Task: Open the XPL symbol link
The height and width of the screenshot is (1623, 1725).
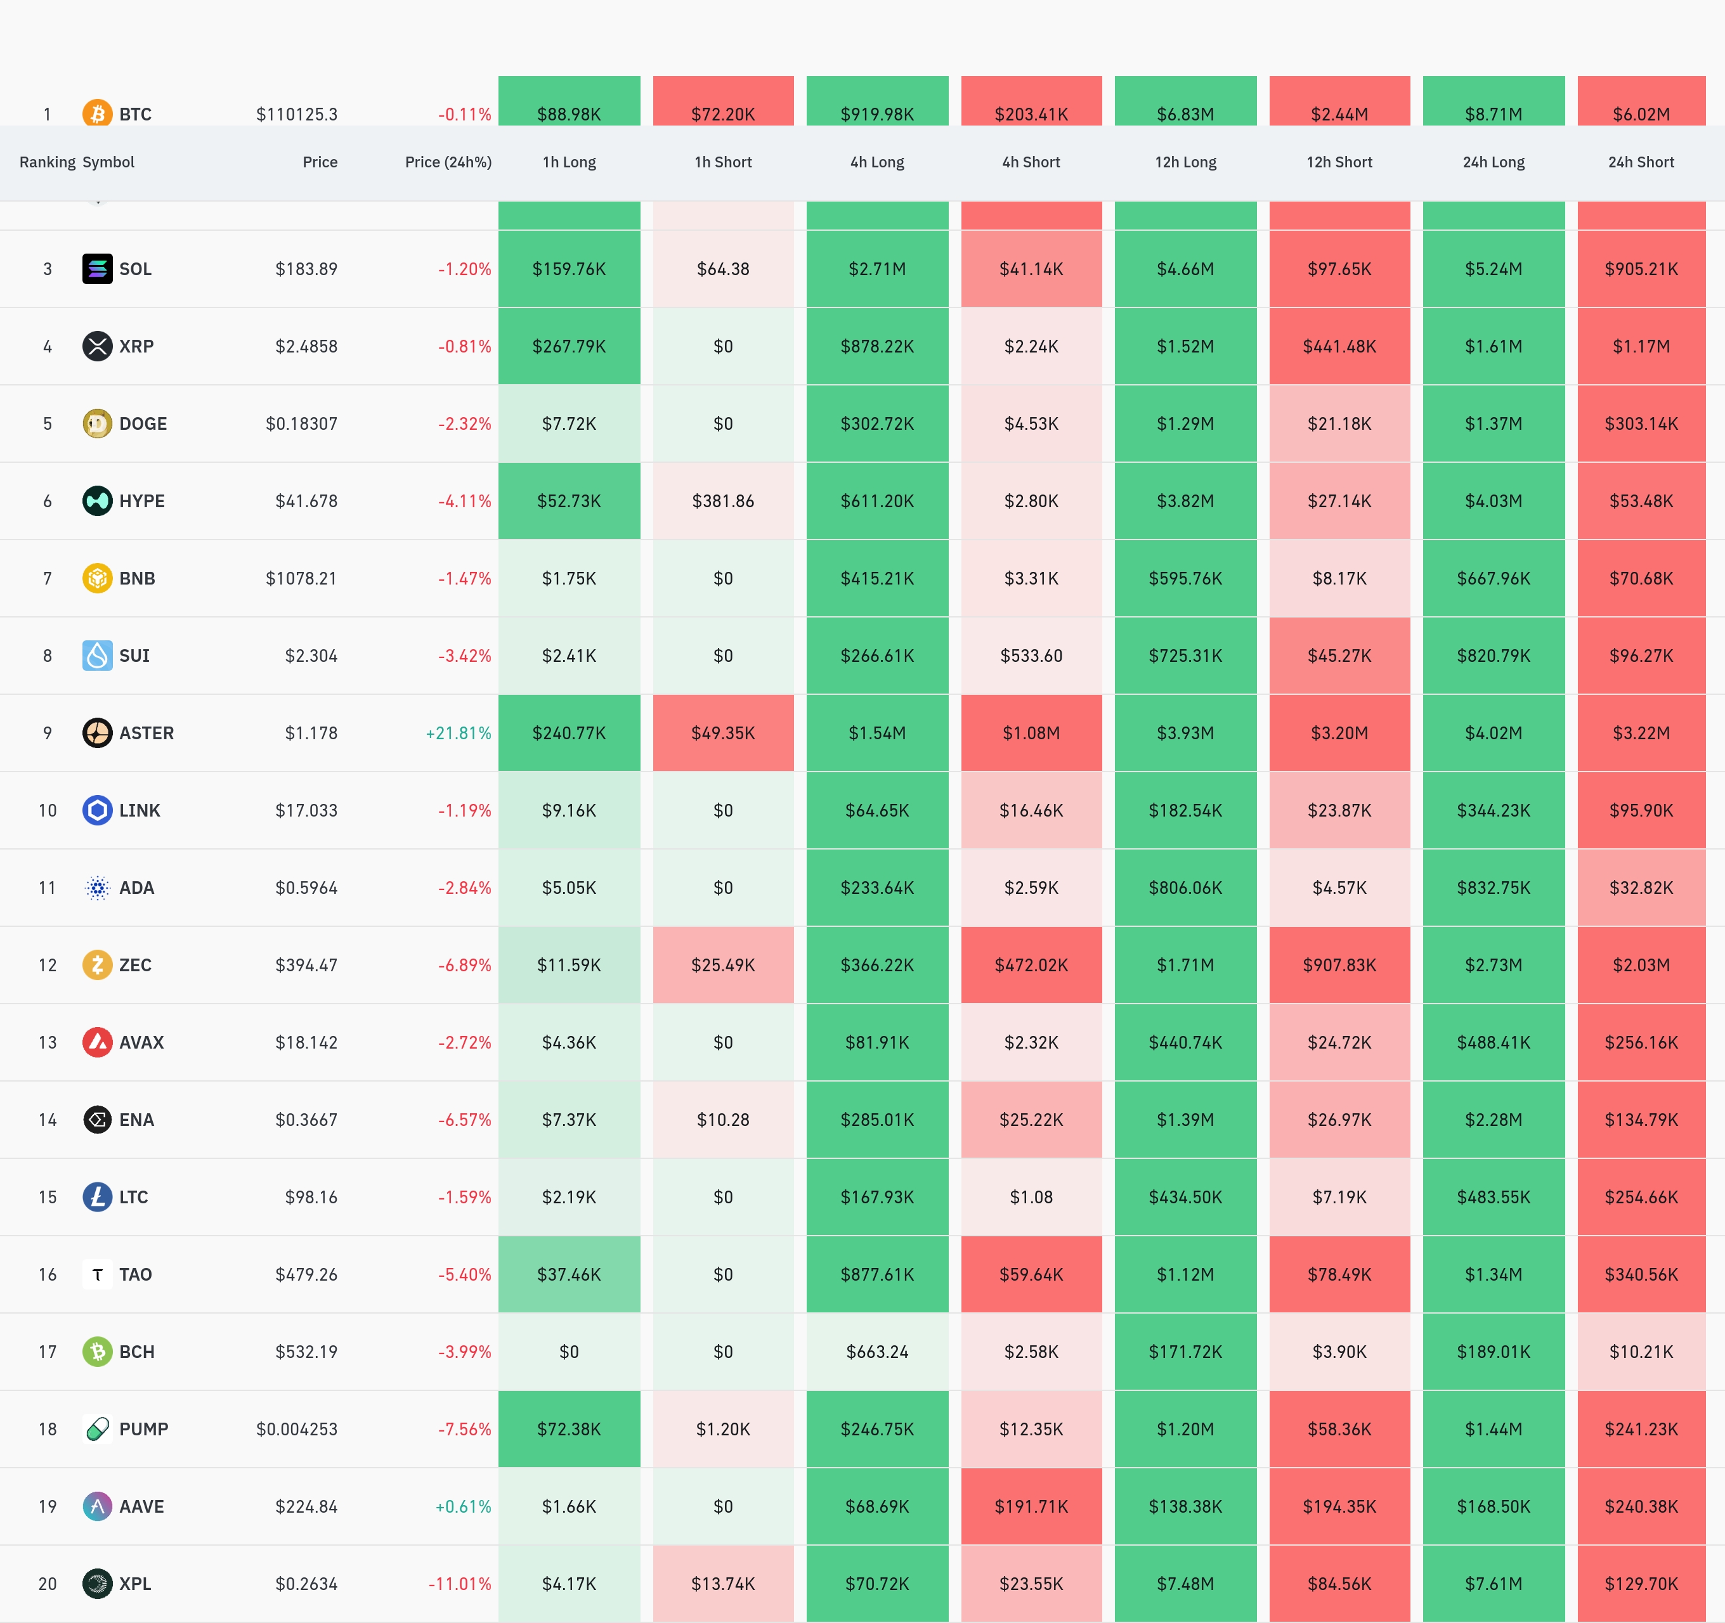Action: coord(134,1583)
